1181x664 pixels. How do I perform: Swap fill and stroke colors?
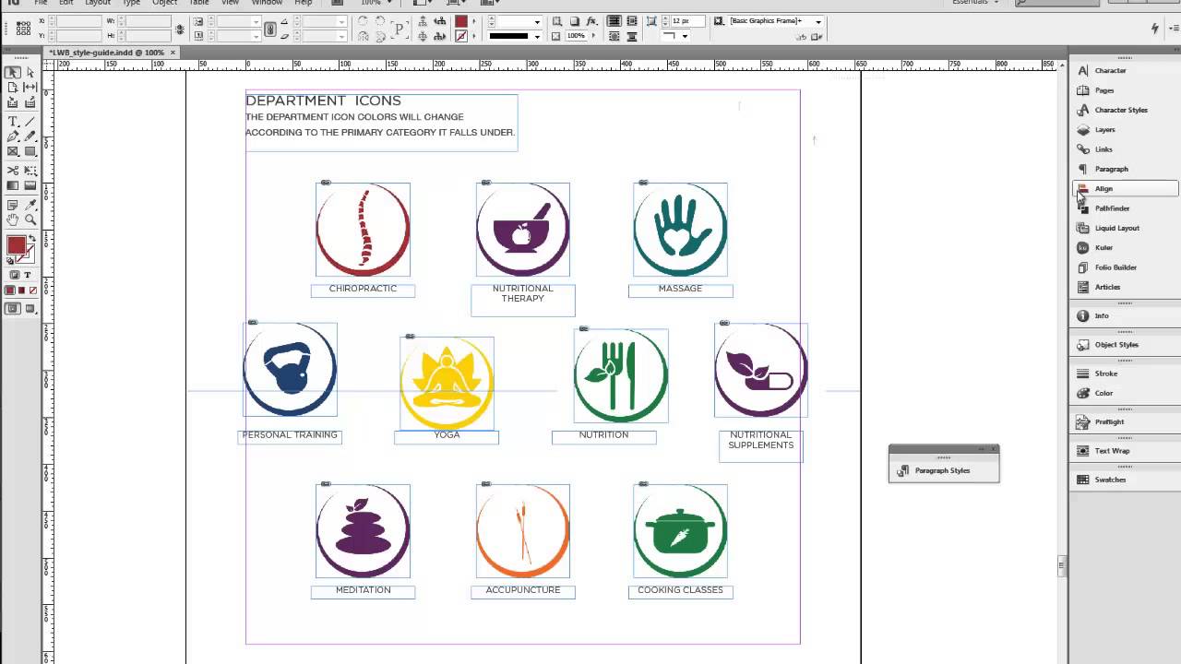(32, 237)
